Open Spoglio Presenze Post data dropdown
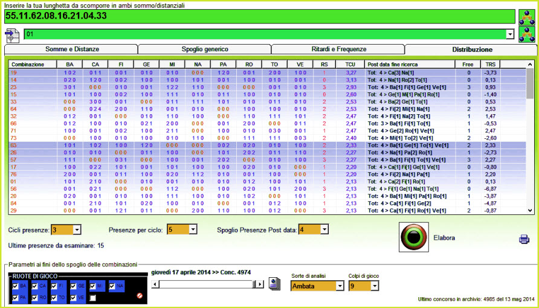The image size is (539, 308). point(324,229)
